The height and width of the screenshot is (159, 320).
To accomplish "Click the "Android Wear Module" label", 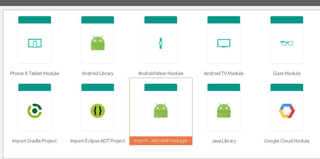I will (x=161, y=73).
